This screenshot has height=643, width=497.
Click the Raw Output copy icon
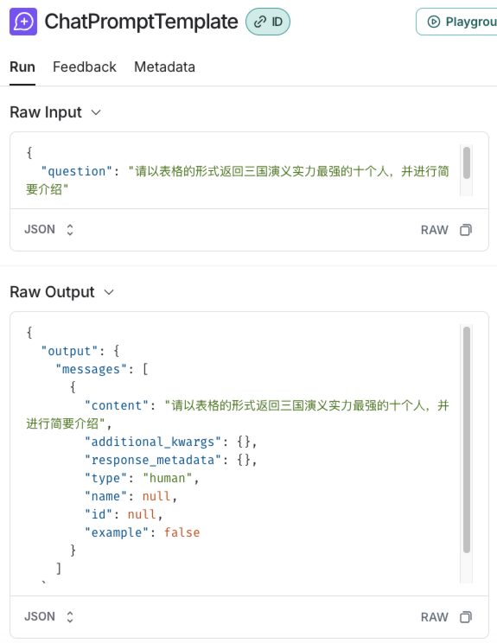pos(466,617)
